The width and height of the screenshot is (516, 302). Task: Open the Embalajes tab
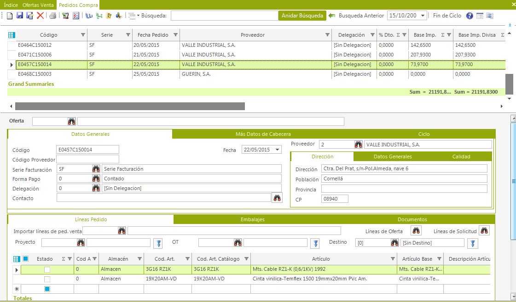coord(253,219)
